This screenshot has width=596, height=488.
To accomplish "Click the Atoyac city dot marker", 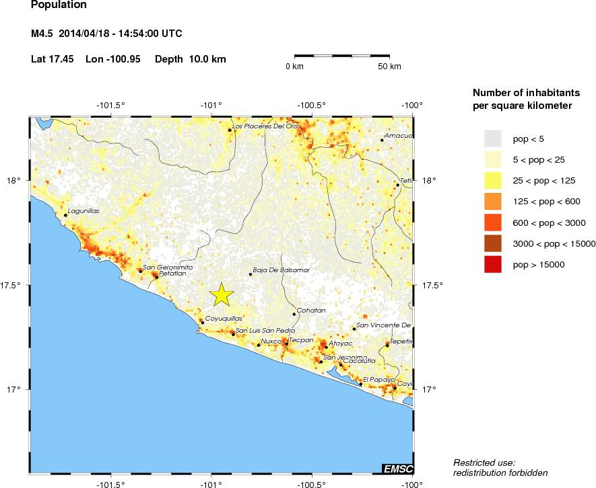I will (x=326, y=347).
